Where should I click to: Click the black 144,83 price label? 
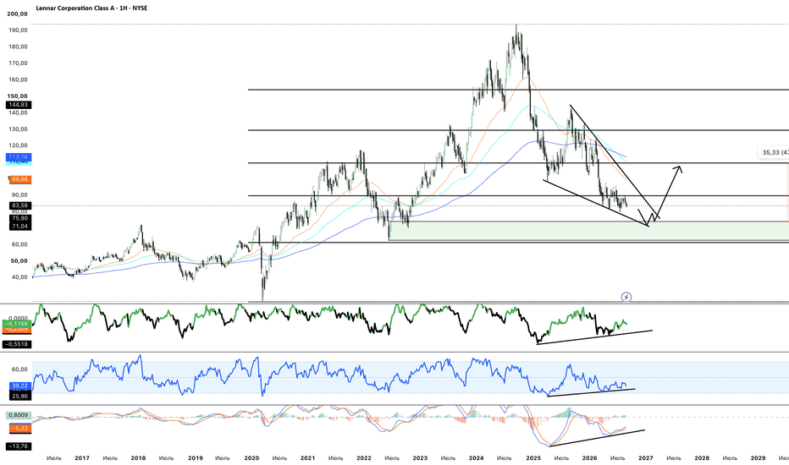coord(18,105)
